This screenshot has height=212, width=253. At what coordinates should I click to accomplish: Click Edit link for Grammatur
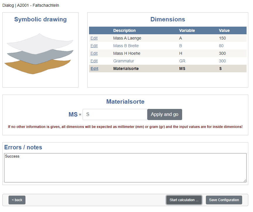94,61
